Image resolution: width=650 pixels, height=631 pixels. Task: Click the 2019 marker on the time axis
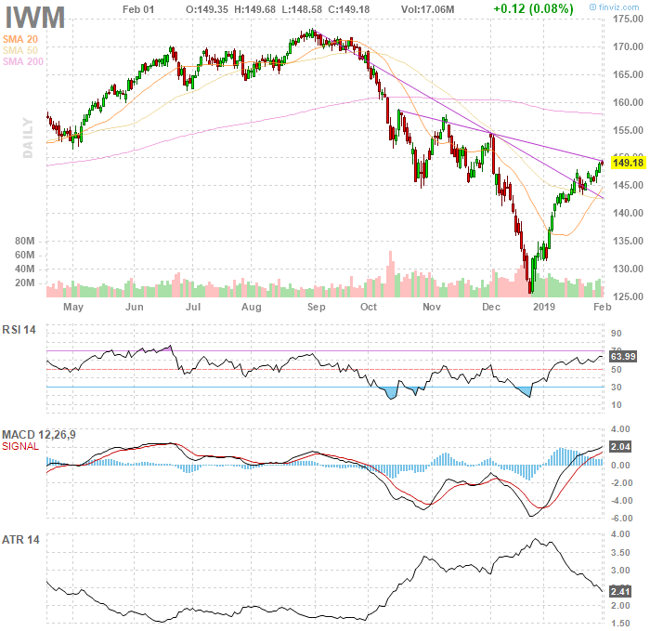[x=542, y=306]
